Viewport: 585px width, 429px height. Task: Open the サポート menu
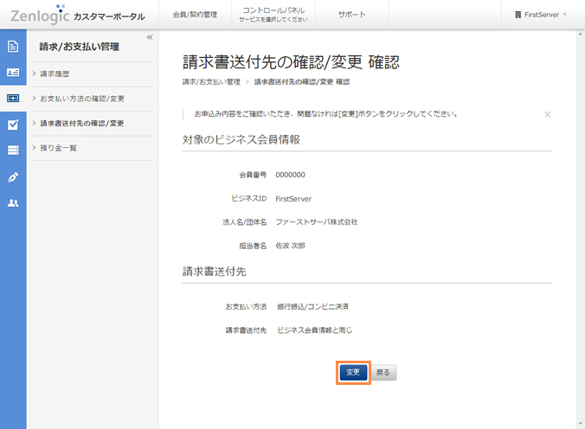click(351, 15)
